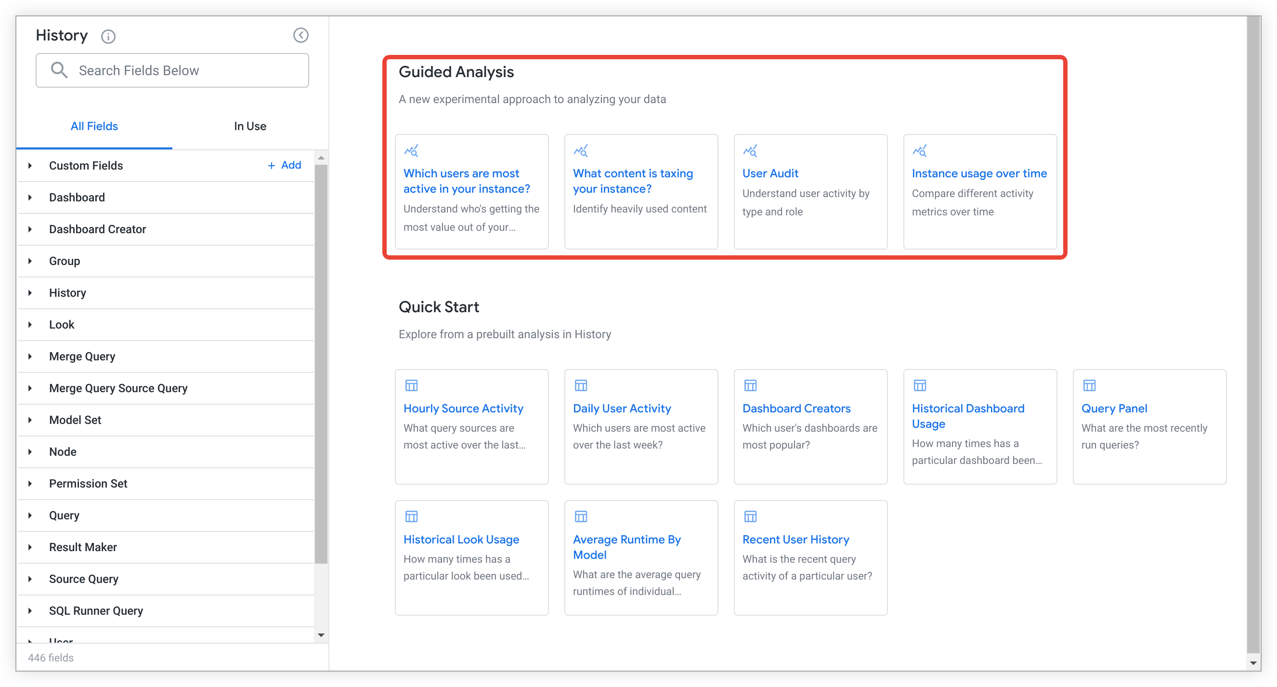Image resolution: width=1277 pixels, height=687 pixels.
Task: Expand the Merge Query field group
Action: [x=30, y=356]
